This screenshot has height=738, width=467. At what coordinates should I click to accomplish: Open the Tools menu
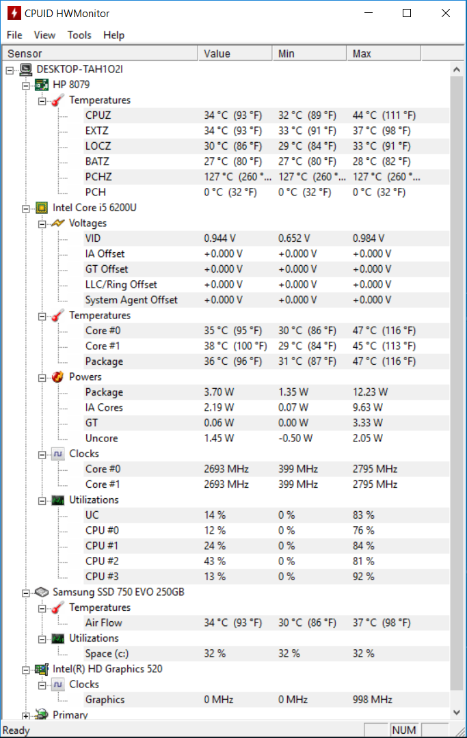pos(79,36)
